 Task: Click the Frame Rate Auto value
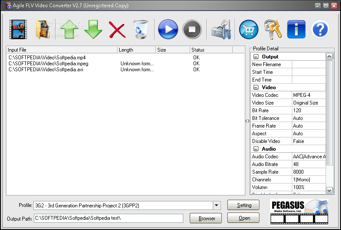coord(309,126)
